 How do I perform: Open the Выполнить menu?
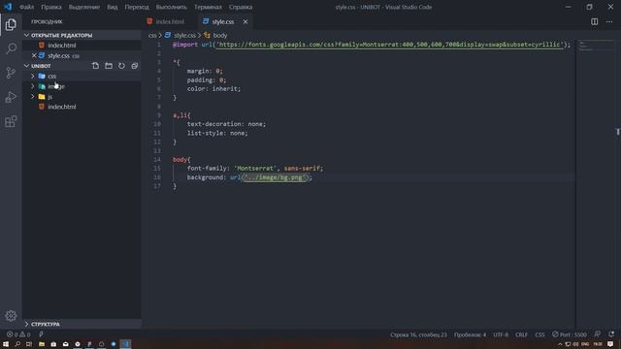[x=171, y=7]
